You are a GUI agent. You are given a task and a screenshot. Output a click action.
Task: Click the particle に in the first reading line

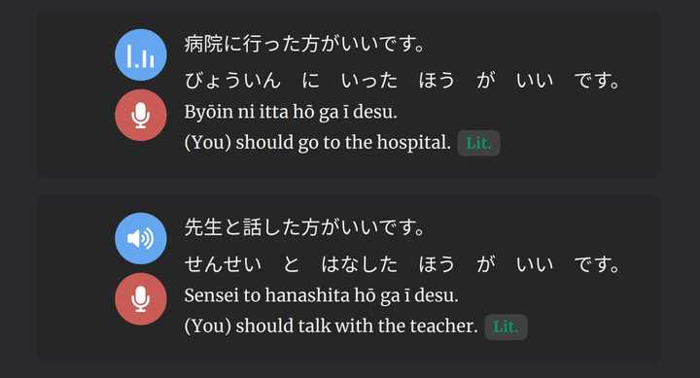click(x=311, y=81)
